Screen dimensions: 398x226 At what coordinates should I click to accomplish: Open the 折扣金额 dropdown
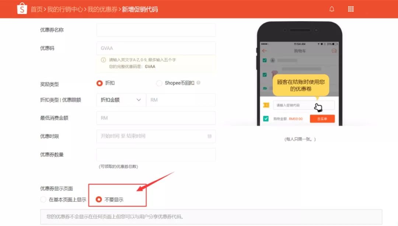tap(121, 100)
